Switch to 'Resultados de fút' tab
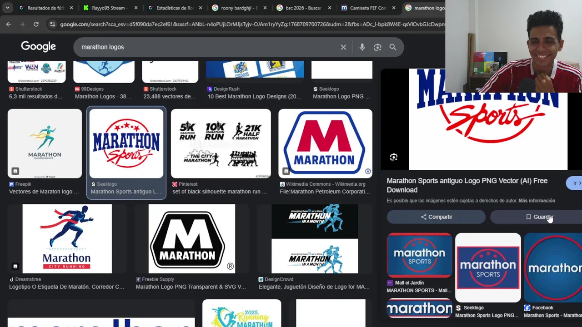This screenshot has width=582, height=327. point(46,8)
